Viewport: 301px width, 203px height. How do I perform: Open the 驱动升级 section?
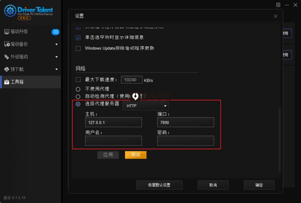click(30, 32)
